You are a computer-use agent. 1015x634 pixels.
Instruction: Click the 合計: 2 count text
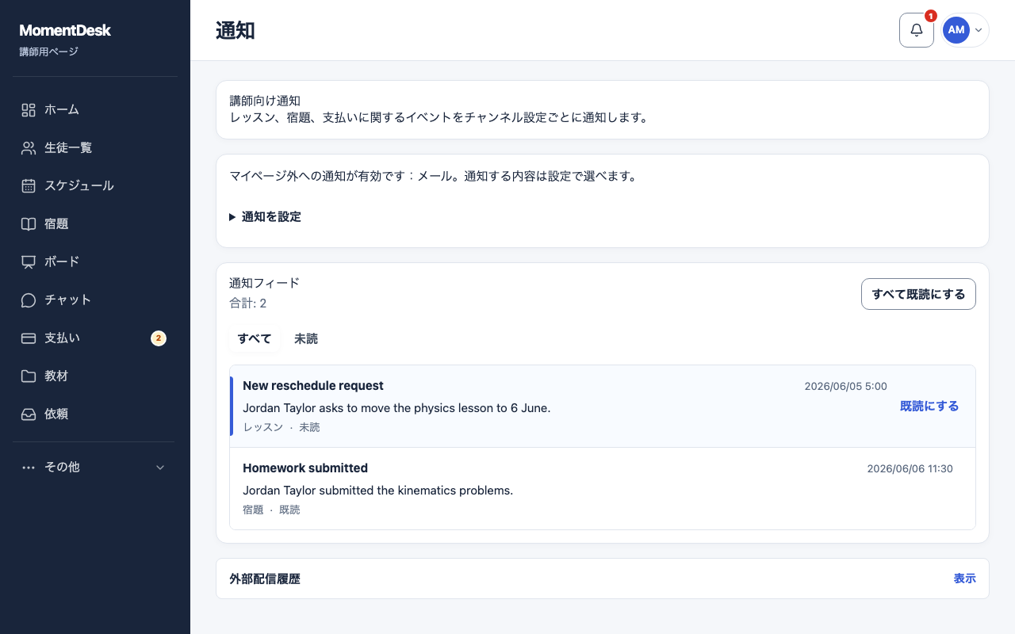click(248, 304)
